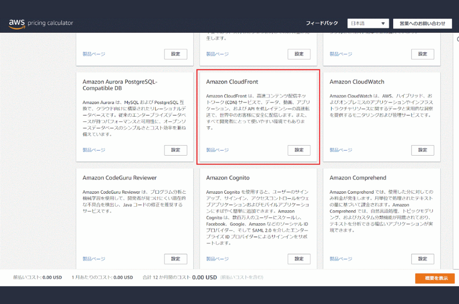Open 製品ページ link for Amazon Aurora PostgreSQL
Viewport: 459px width, 304px height.
click(94, 150)
